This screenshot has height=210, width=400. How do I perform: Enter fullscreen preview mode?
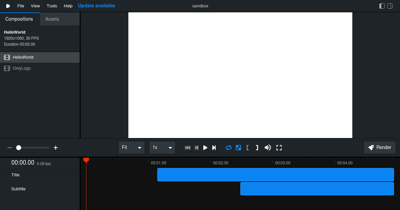click(279, 147)
